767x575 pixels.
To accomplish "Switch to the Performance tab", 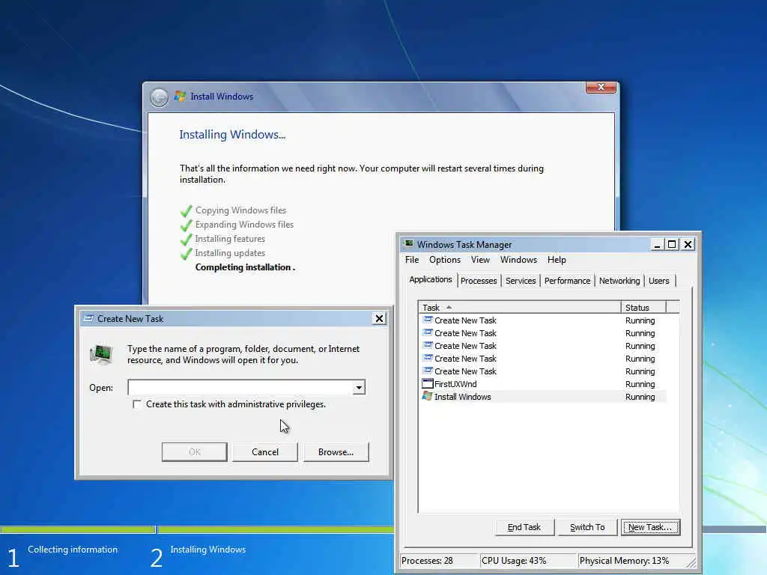I will click(x=567, y=281).
